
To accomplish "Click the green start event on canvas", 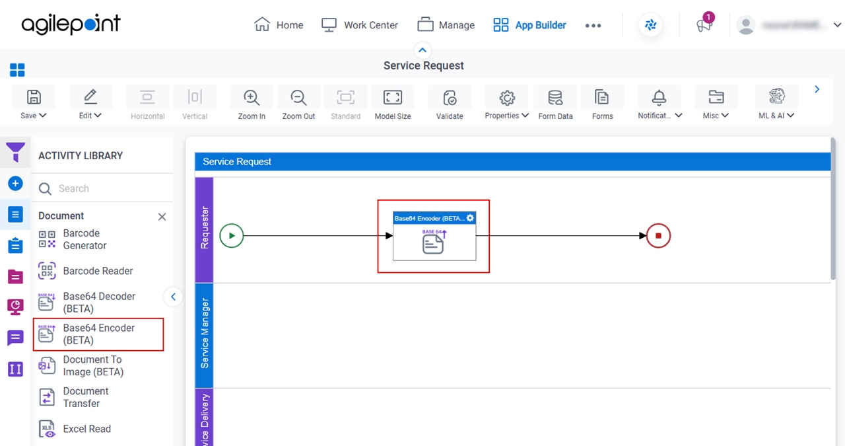I will 232,236.
